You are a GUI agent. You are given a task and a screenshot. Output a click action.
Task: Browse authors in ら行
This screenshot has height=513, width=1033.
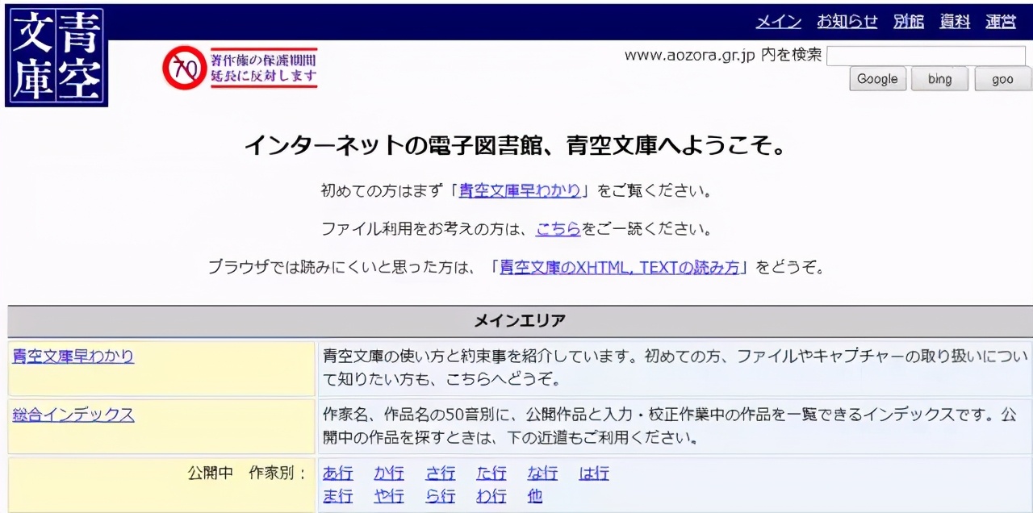[441, 496]
